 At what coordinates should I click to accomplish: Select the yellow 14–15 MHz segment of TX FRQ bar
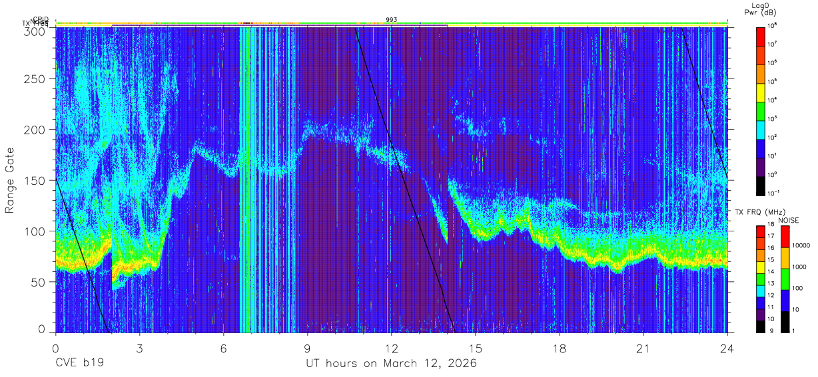(761, 267)
